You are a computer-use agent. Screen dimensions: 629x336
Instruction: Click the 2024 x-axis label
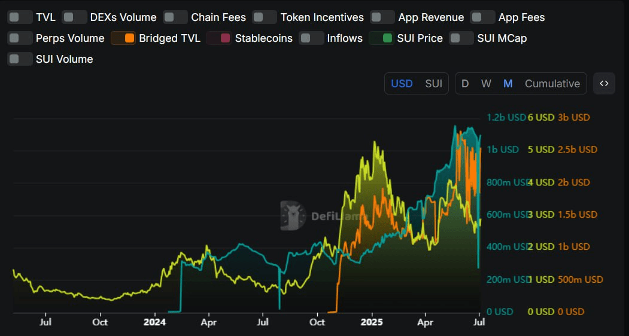point(155,322)
